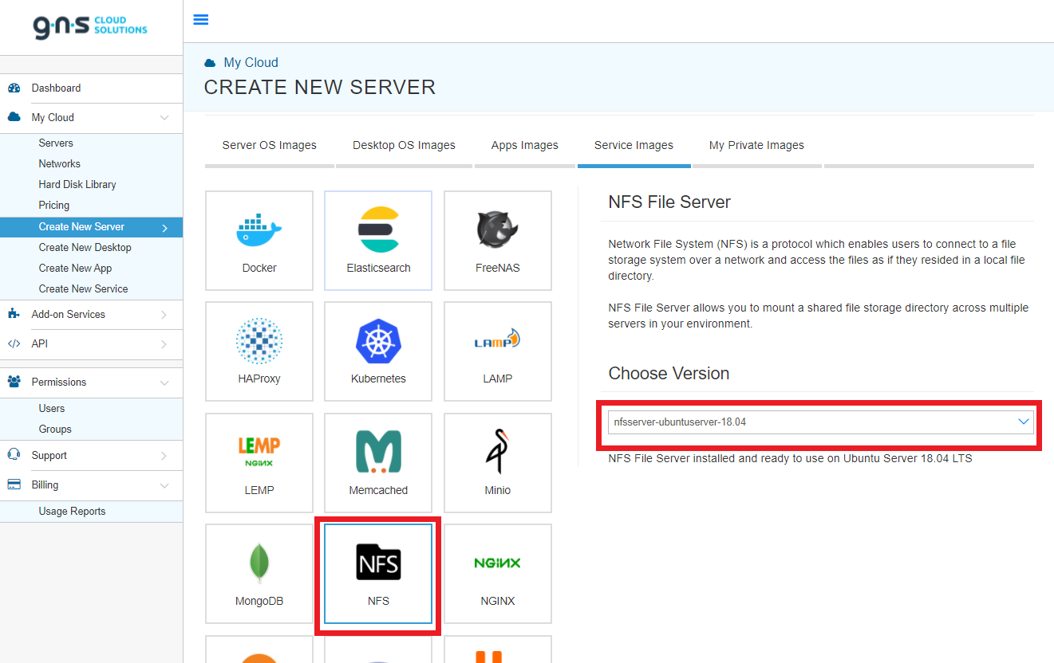The image size is (1054, 663).
Task: Open Usage Reports under Billing
Action: coord(72,512)
